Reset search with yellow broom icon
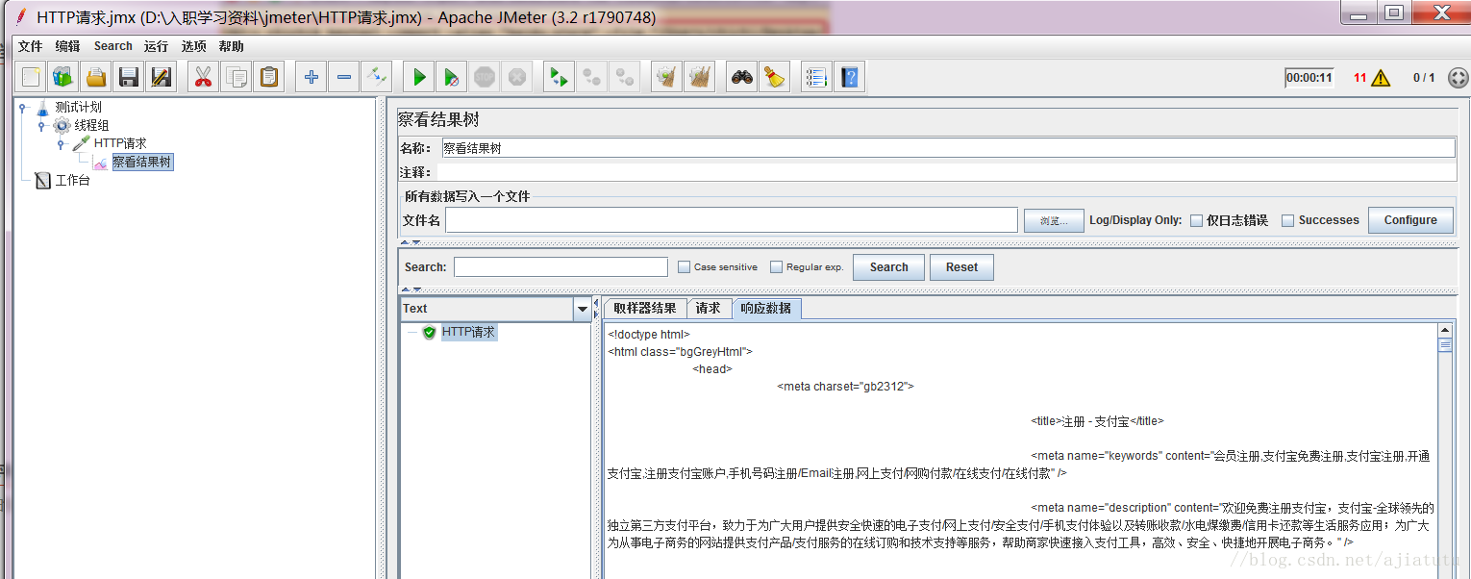 pyautogui.click(x=774, y=77)
